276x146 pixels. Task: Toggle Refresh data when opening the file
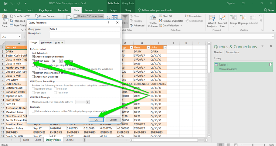[x=33, y=65]
